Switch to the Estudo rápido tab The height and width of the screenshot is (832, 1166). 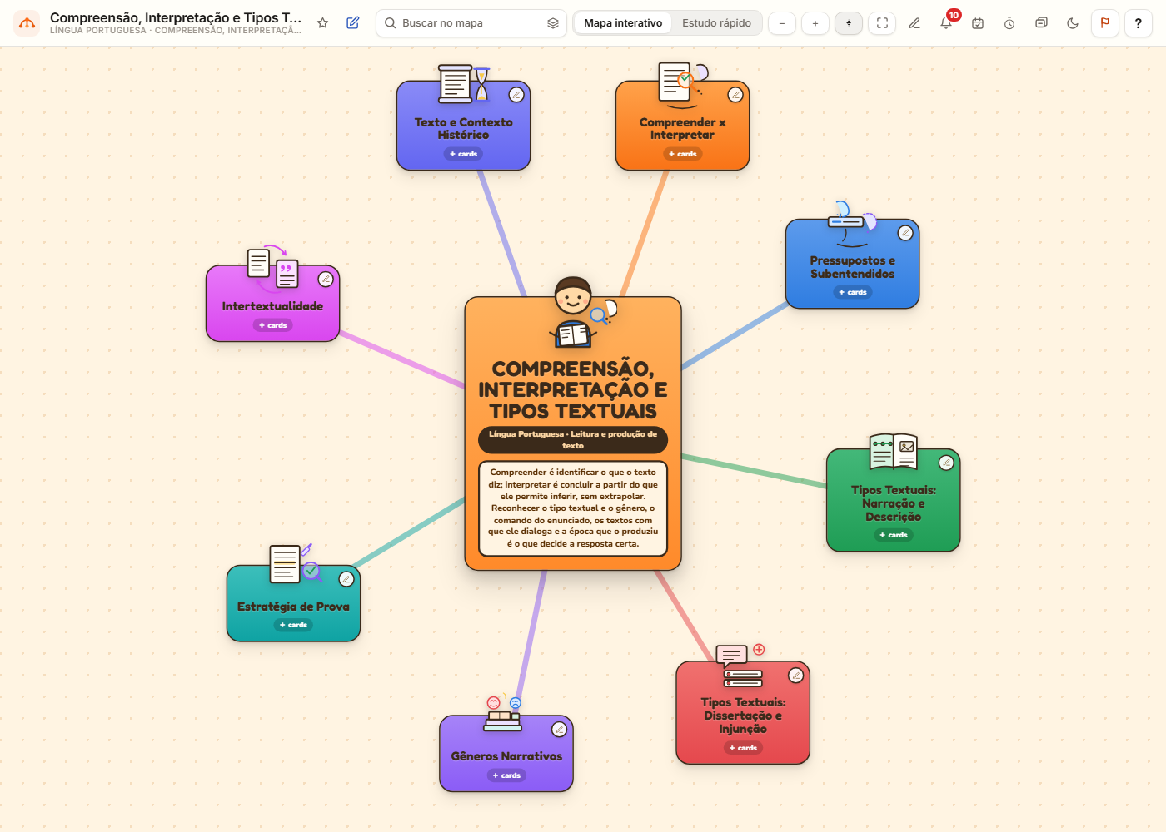pos(716,23)
